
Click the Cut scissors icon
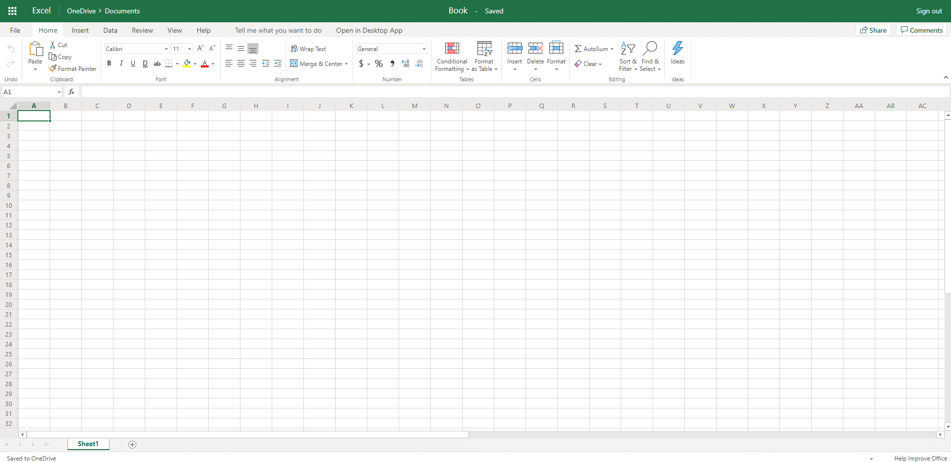53,45
